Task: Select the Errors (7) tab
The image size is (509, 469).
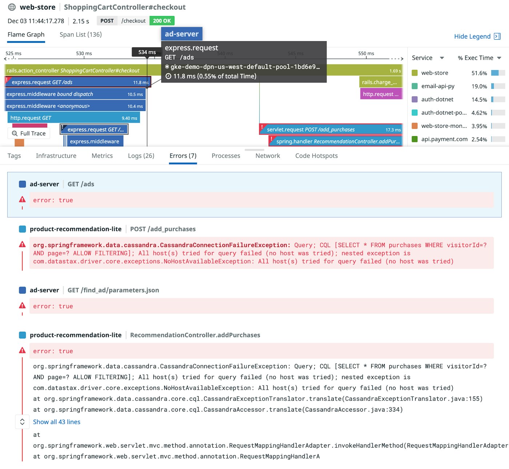Action: pyautogui.click(x=183, y=156)
